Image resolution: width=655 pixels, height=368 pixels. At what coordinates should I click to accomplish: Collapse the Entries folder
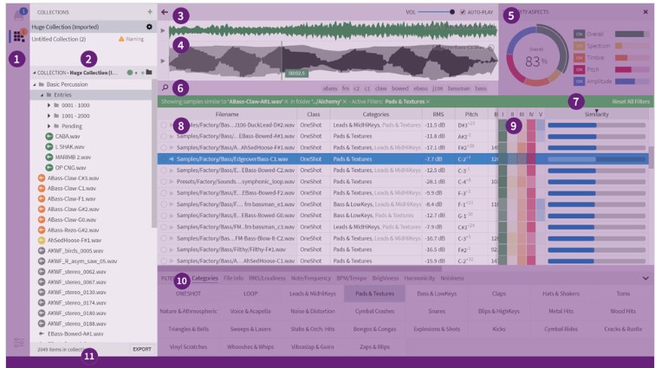(x=42, y=95)
